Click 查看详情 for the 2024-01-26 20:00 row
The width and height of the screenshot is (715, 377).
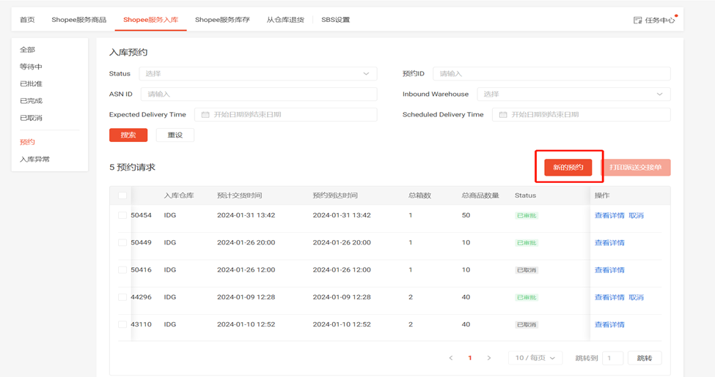pos(609,243)
